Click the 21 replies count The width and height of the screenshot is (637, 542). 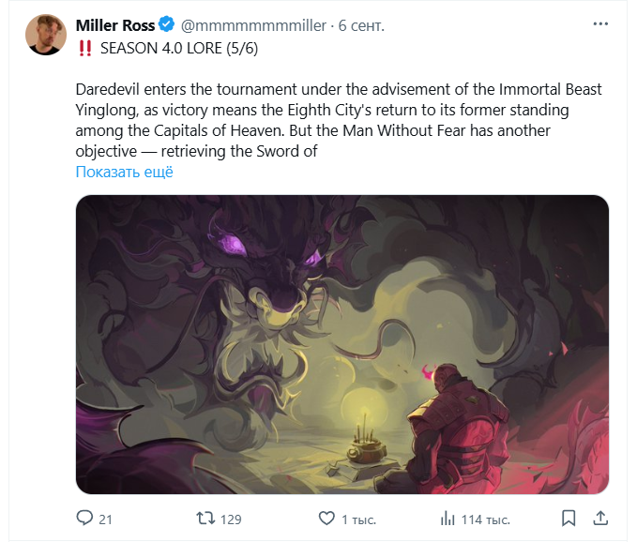105,519
